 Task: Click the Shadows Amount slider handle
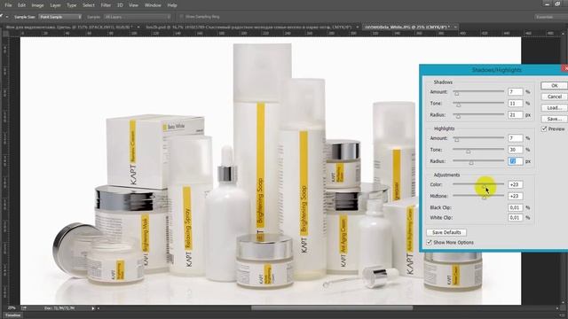(457, 93)
